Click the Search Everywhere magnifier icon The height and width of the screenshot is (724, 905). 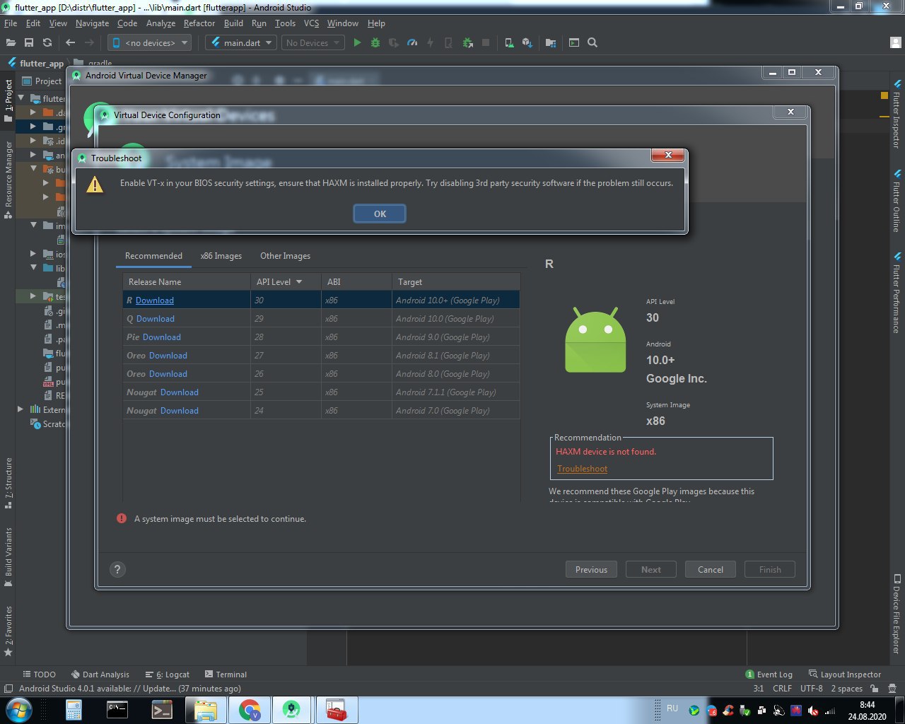coord(592,42)
